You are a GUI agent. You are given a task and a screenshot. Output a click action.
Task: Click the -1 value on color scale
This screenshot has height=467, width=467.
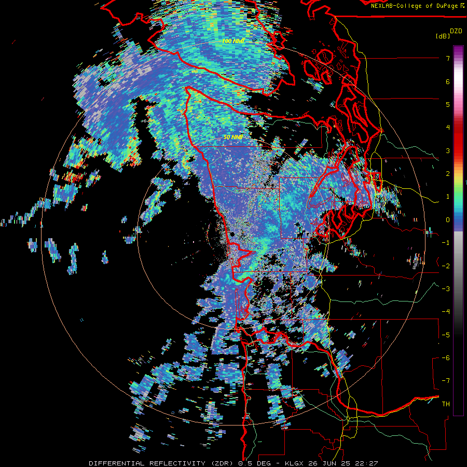pos(446,243)
